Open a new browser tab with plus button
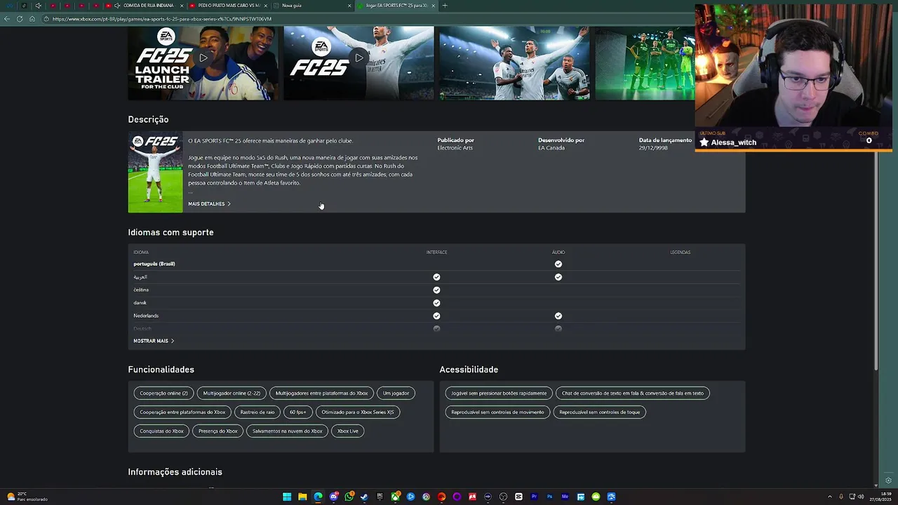This screenshot has height=505, width=898. 445,6
